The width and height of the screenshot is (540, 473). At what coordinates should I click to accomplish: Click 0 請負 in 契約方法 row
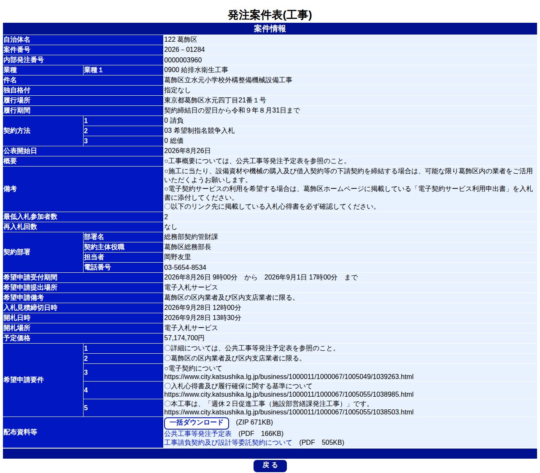coord(174,120)
